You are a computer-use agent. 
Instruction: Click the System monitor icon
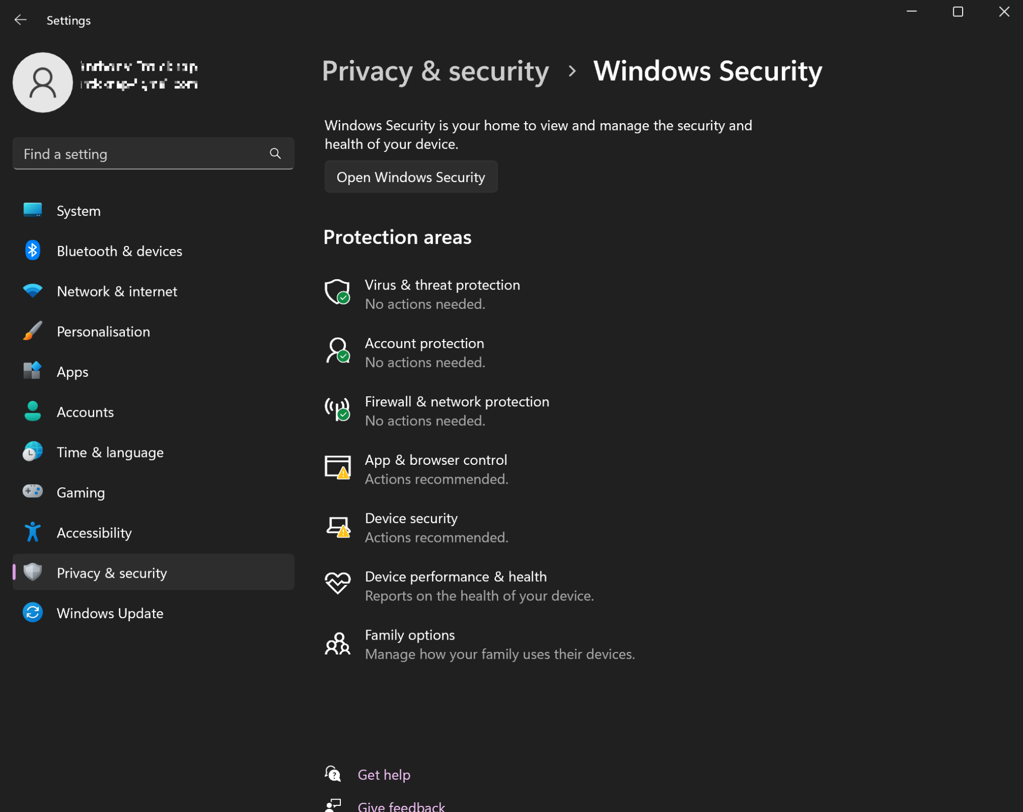coord(33,210)
